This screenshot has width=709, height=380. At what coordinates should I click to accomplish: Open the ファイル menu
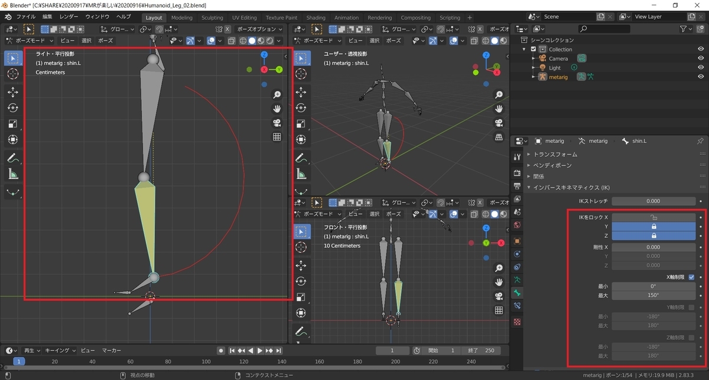click(x=25, y=17)
